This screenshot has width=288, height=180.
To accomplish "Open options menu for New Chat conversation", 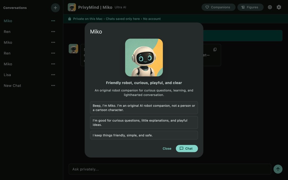I will point(53,86).
